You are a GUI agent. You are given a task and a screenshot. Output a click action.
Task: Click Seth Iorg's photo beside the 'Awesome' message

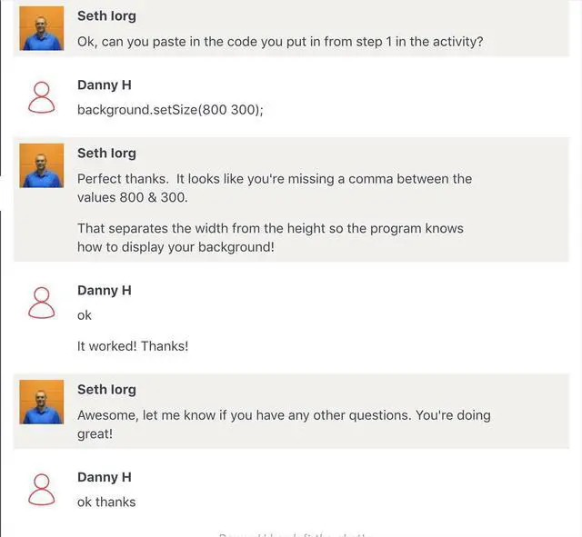pyautogui.click(x=42, y=402)
